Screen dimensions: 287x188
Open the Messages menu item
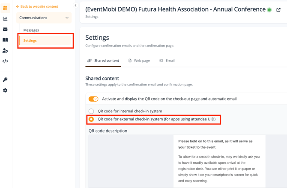[x=31, y=30]
